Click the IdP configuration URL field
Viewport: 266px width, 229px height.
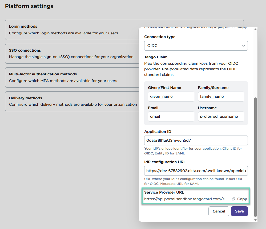(196, 171)
